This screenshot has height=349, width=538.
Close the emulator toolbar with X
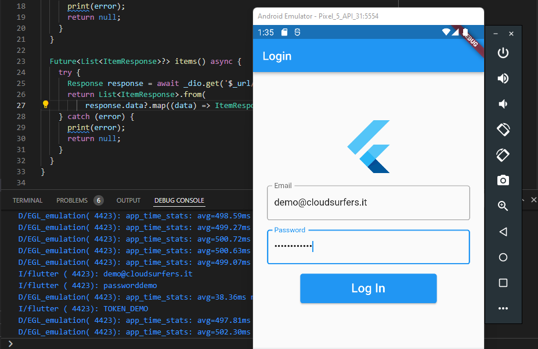coord(511,34)
